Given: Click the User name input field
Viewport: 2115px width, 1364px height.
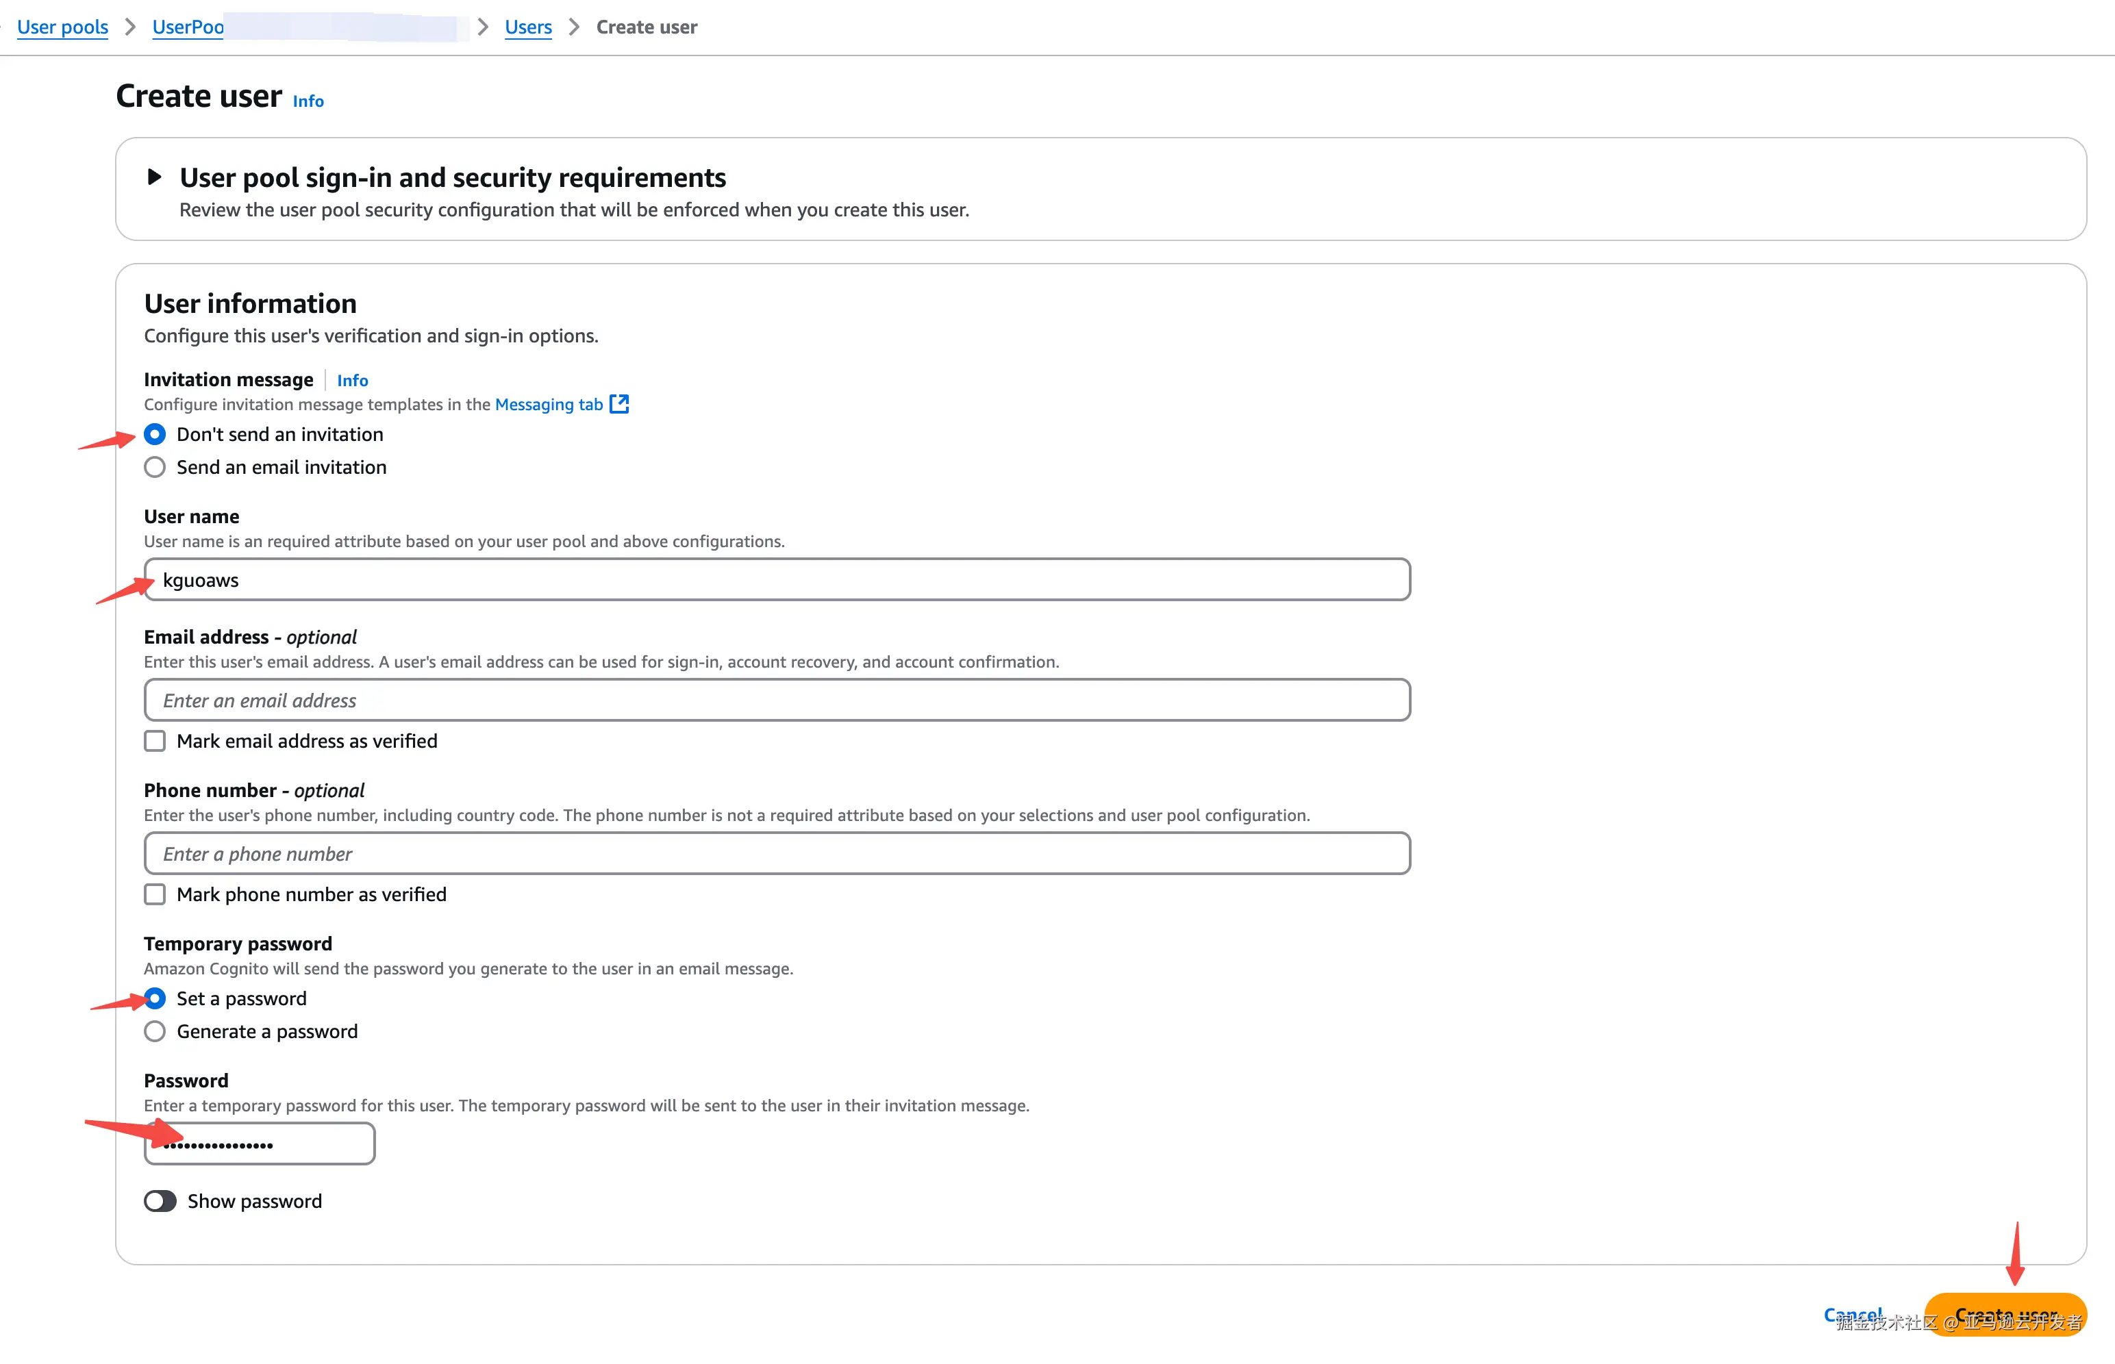Looking at the screenshot, I should click(776, 580).
